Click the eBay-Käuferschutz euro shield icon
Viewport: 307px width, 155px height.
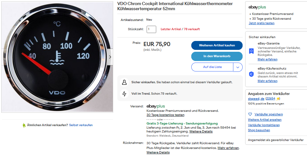251,74
